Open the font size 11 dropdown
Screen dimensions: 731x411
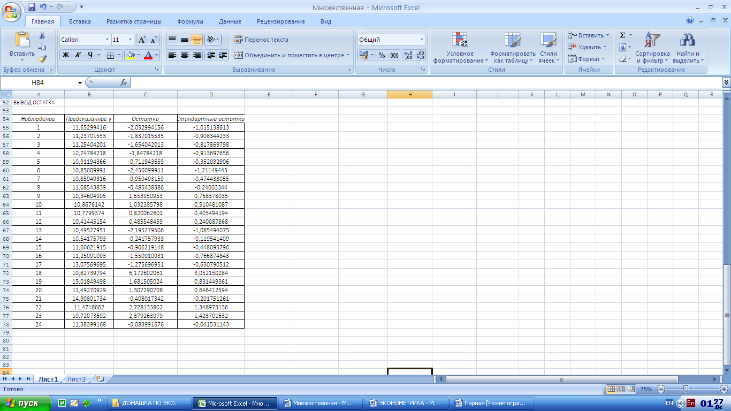(x=130, y=40)
